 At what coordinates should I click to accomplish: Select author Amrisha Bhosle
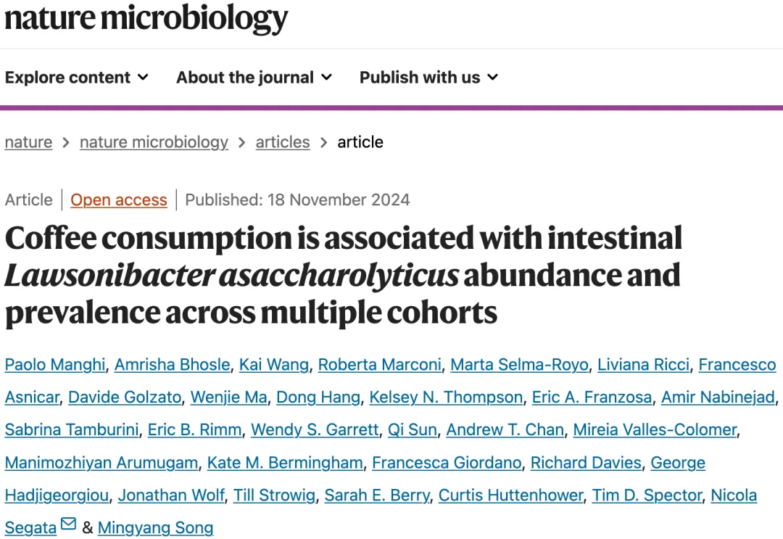tap(173, 365)
